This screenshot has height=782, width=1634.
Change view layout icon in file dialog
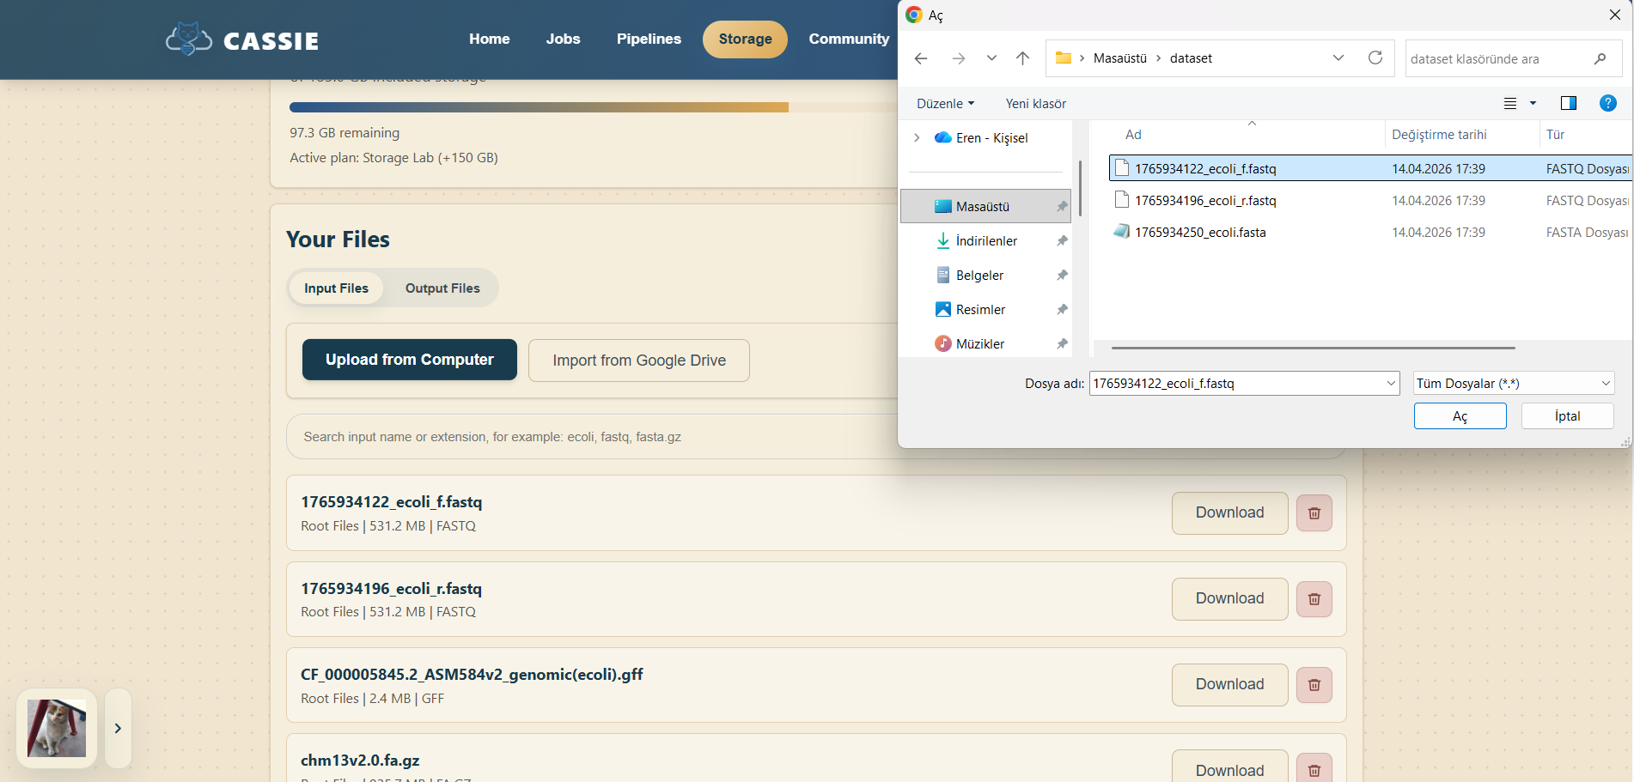coord(1510,103)
